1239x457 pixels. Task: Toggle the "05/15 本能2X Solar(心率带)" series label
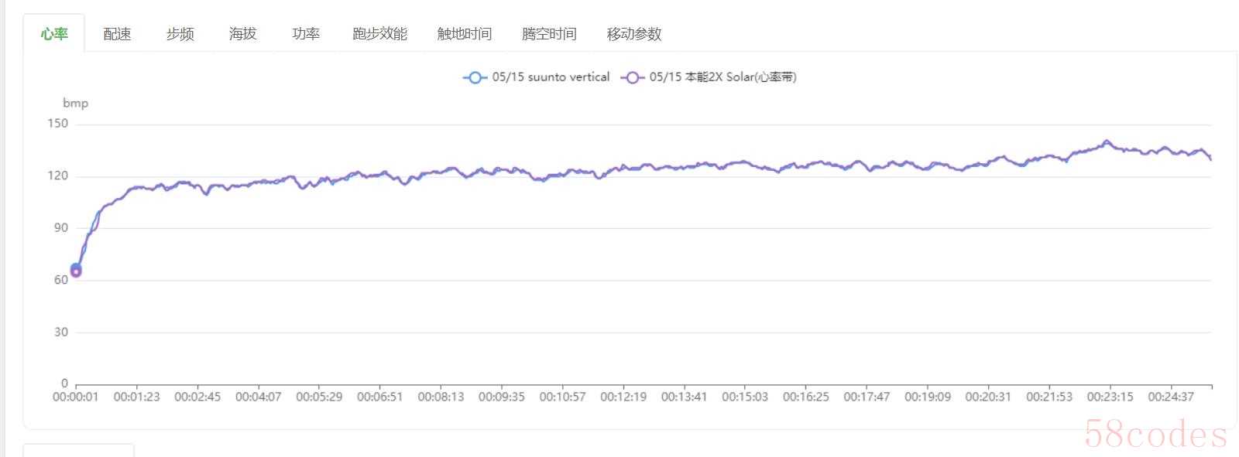(x=722, y=77)
